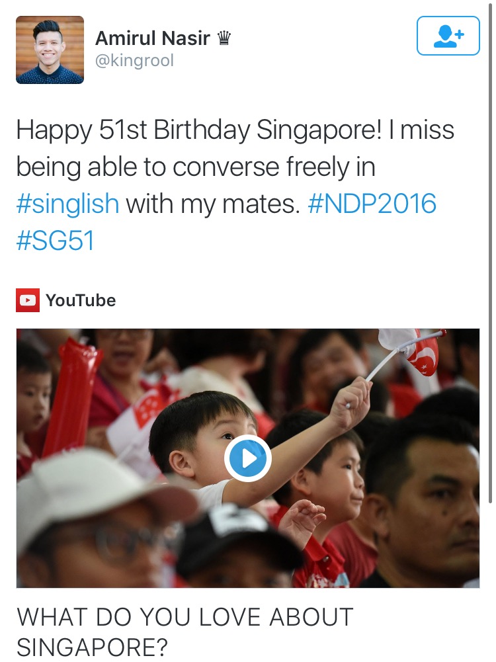Click the Amirul Nasir display name
The height and width of the screenshot is (662, 496).
click(x=152, y=38)
